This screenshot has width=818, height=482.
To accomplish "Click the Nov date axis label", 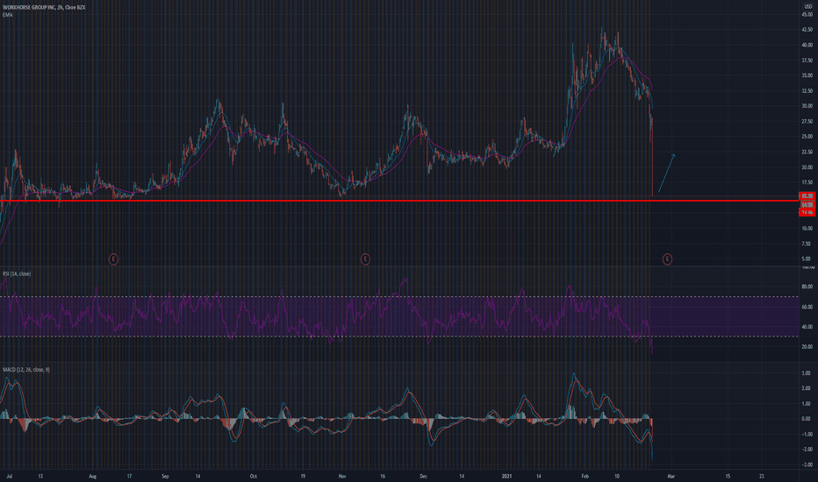I will point(342,476).
